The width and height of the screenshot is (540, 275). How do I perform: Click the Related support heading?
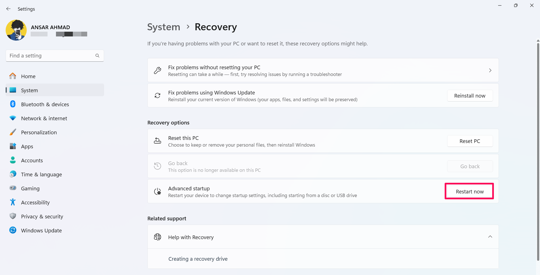click(x=167, y=218)
